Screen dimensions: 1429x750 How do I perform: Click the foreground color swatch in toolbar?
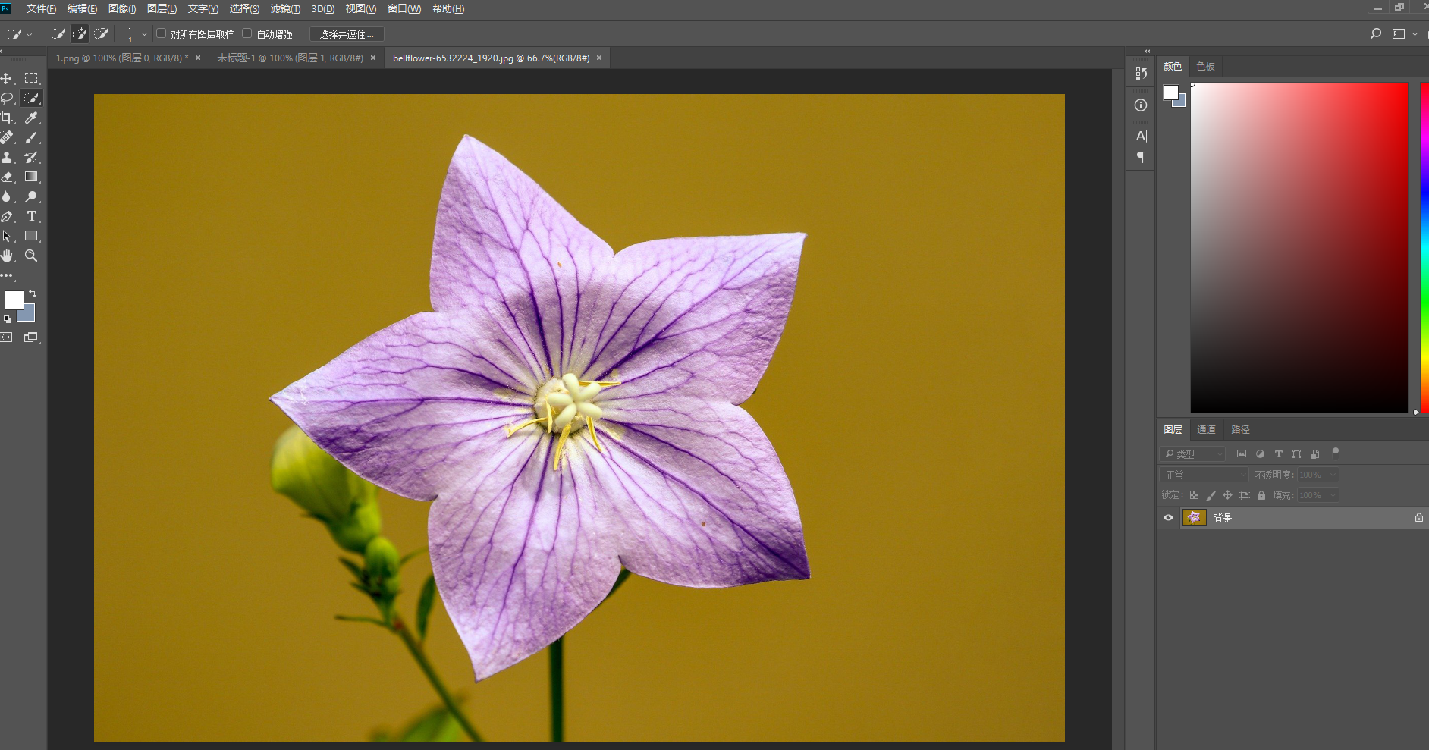tap(14, 300)
